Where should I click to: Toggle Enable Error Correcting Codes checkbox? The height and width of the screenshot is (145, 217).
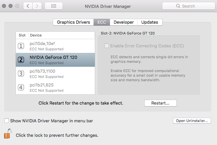click(107, 46)
